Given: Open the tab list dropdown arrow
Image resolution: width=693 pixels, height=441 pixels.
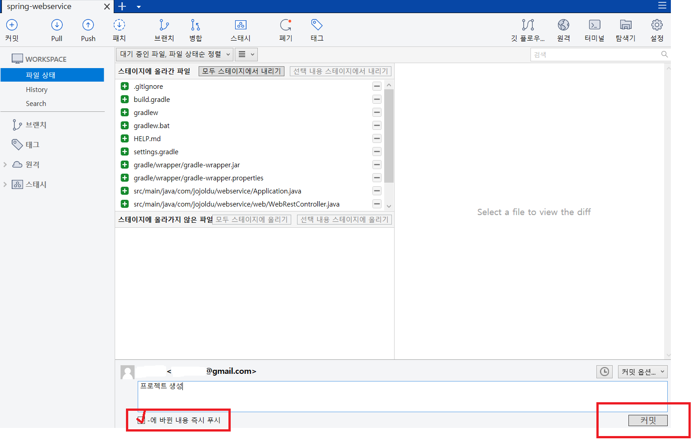Looking at the screenshot, I should [x=139, y=7].
